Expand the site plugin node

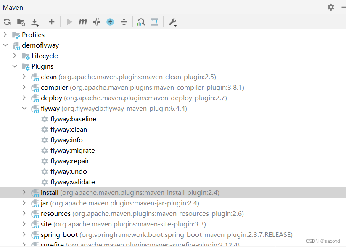coord(24,224)
